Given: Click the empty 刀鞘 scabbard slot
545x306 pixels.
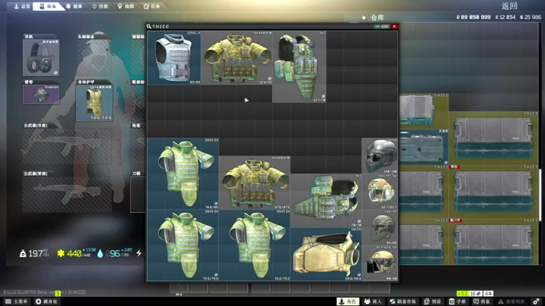Looking at the screenshot, I should [x=138, y=194].
